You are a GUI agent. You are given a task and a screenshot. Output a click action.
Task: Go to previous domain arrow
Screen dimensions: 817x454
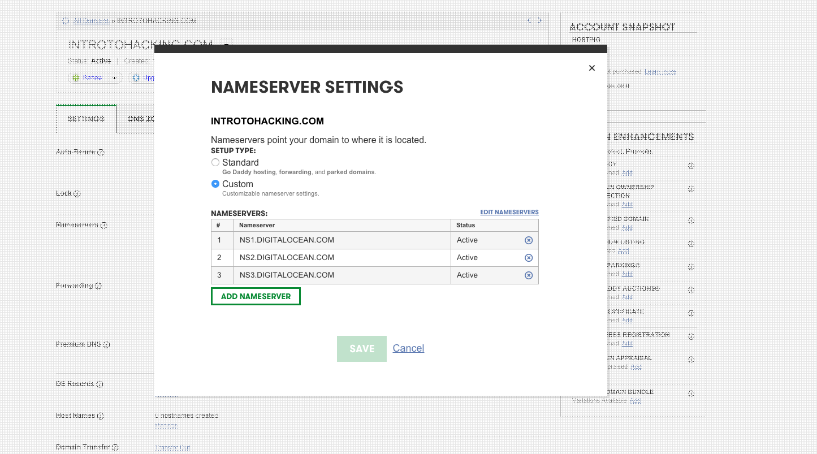tap(530, 20)
